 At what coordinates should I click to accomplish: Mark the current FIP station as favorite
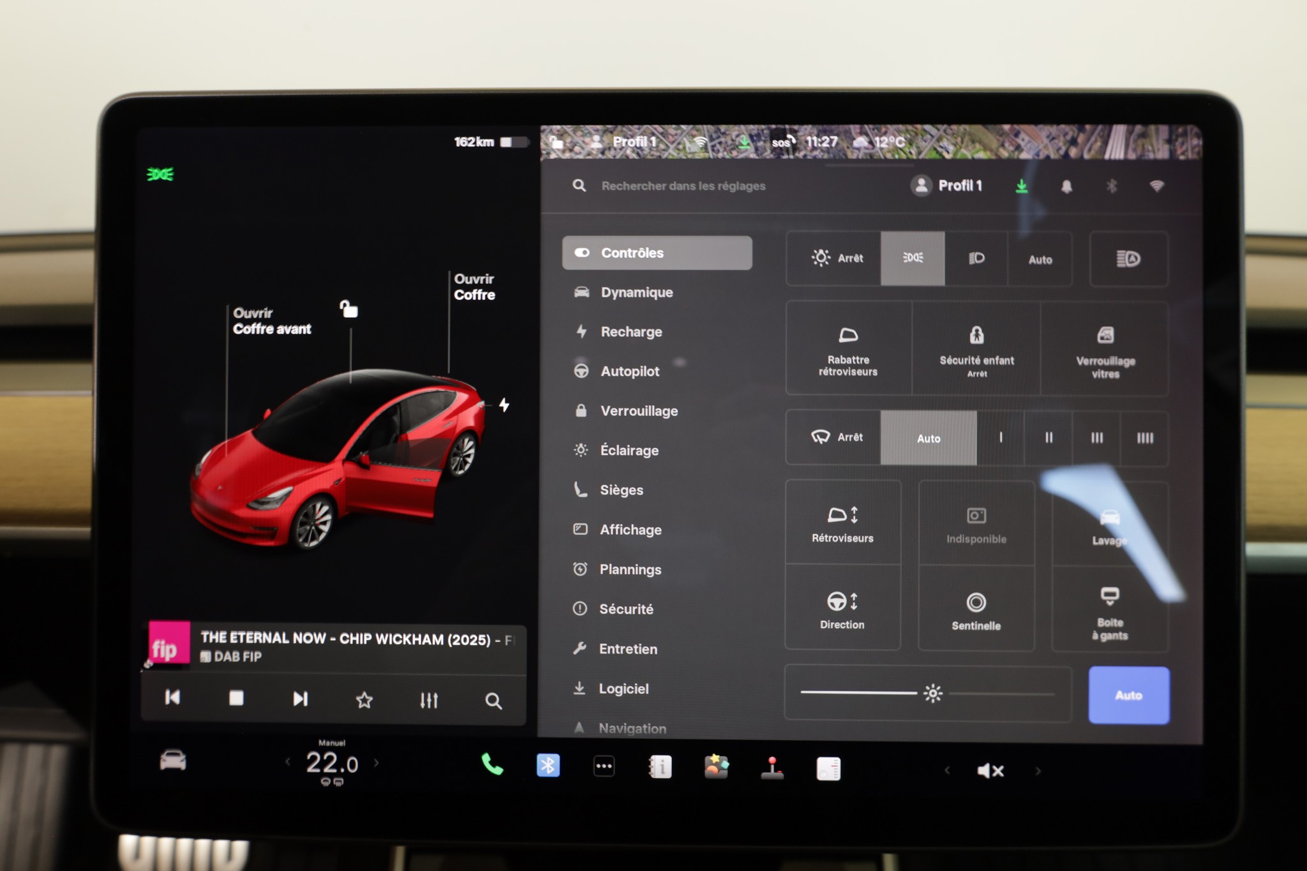click(x=364, y=700)
